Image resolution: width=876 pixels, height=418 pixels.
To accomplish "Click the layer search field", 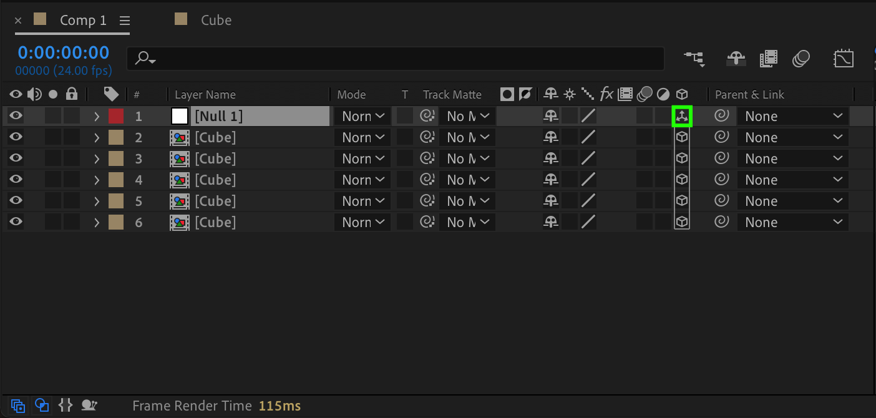I will click(x=399, y=59).
